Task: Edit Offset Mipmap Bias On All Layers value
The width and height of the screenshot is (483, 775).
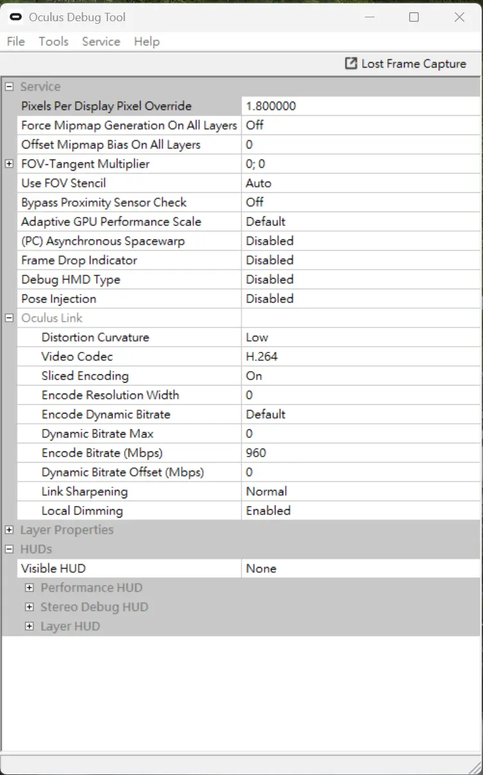Action: click(361, 144)
